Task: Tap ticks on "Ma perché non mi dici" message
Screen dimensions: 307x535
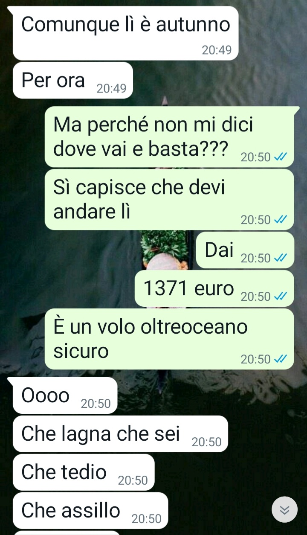Action: 280,157
